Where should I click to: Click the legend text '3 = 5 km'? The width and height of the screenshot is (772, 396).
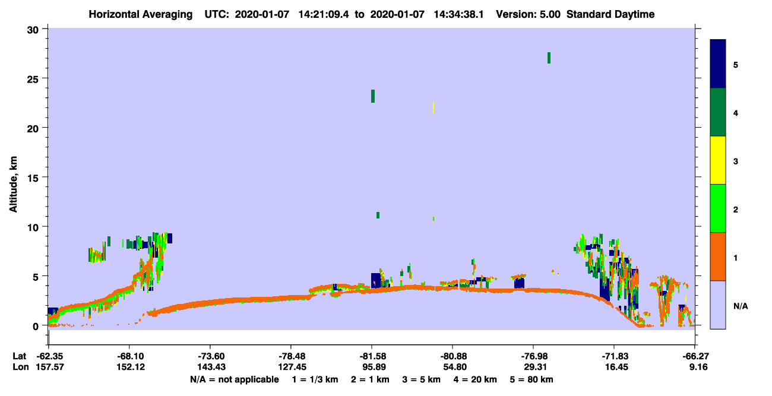(x=421, y=379)
